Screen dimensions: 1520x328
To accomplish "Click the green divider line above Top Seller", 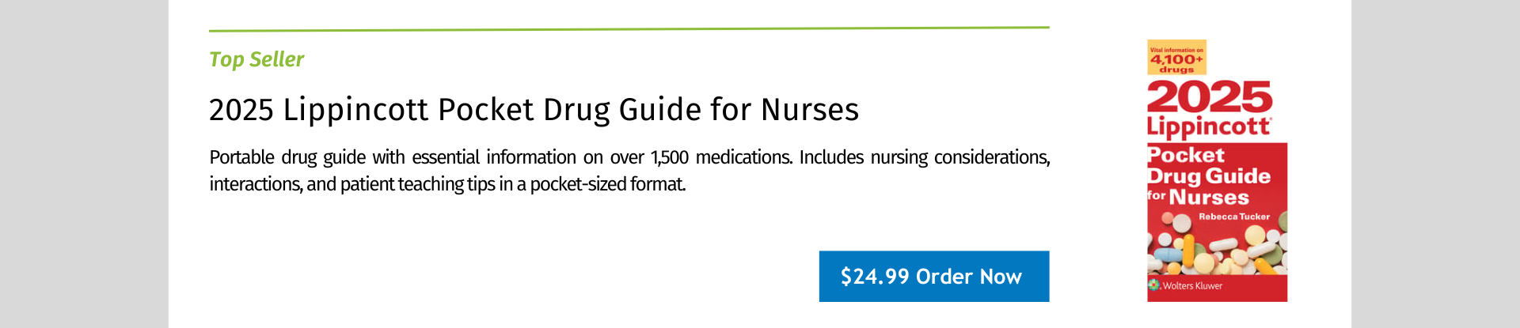I will pos(629,29).
